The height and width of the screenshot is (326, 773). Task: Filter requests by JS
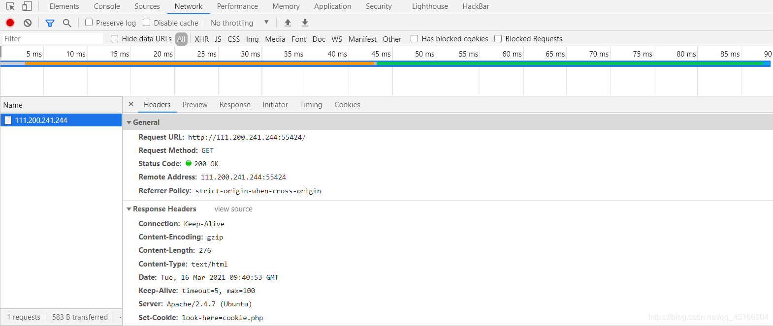click(x=218, y=39)
